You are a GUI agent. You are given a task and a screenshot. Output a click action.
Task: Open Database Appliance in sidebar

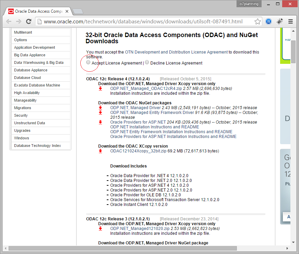pos(41,70)
